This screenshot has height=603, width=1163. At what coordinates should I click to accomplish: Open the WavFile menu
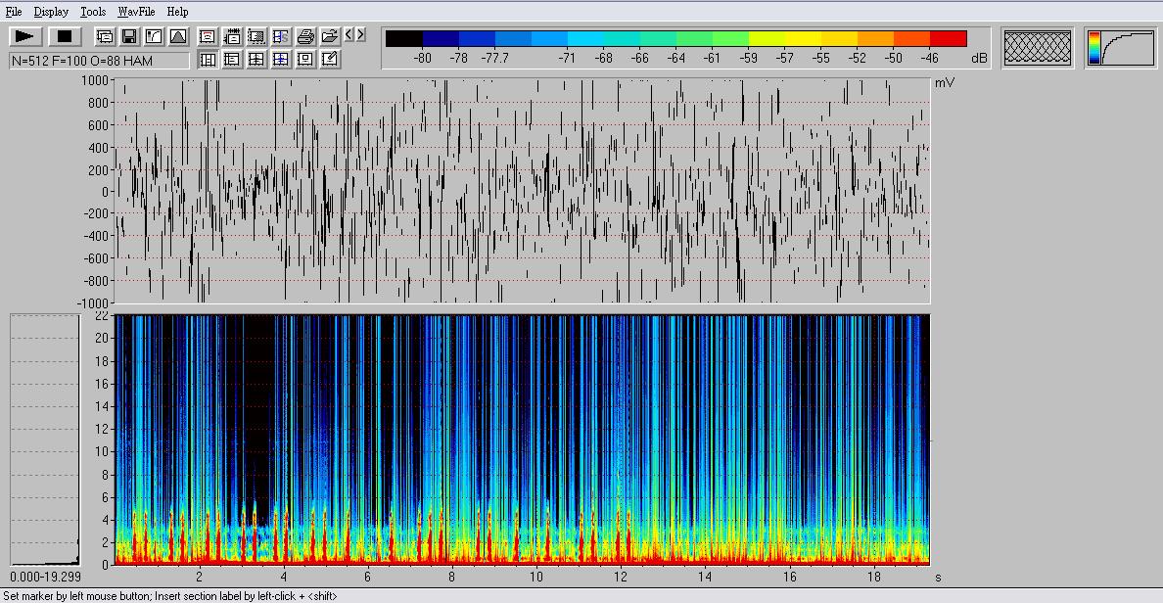[136, 12]
